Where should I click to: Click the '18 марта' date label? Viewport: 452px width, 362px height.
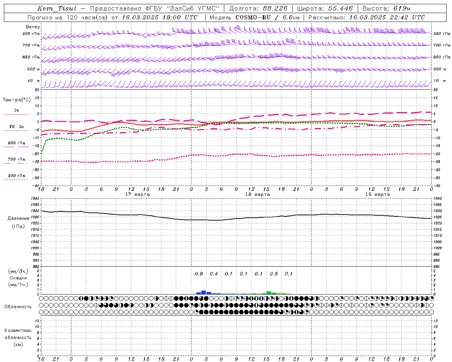257,194
